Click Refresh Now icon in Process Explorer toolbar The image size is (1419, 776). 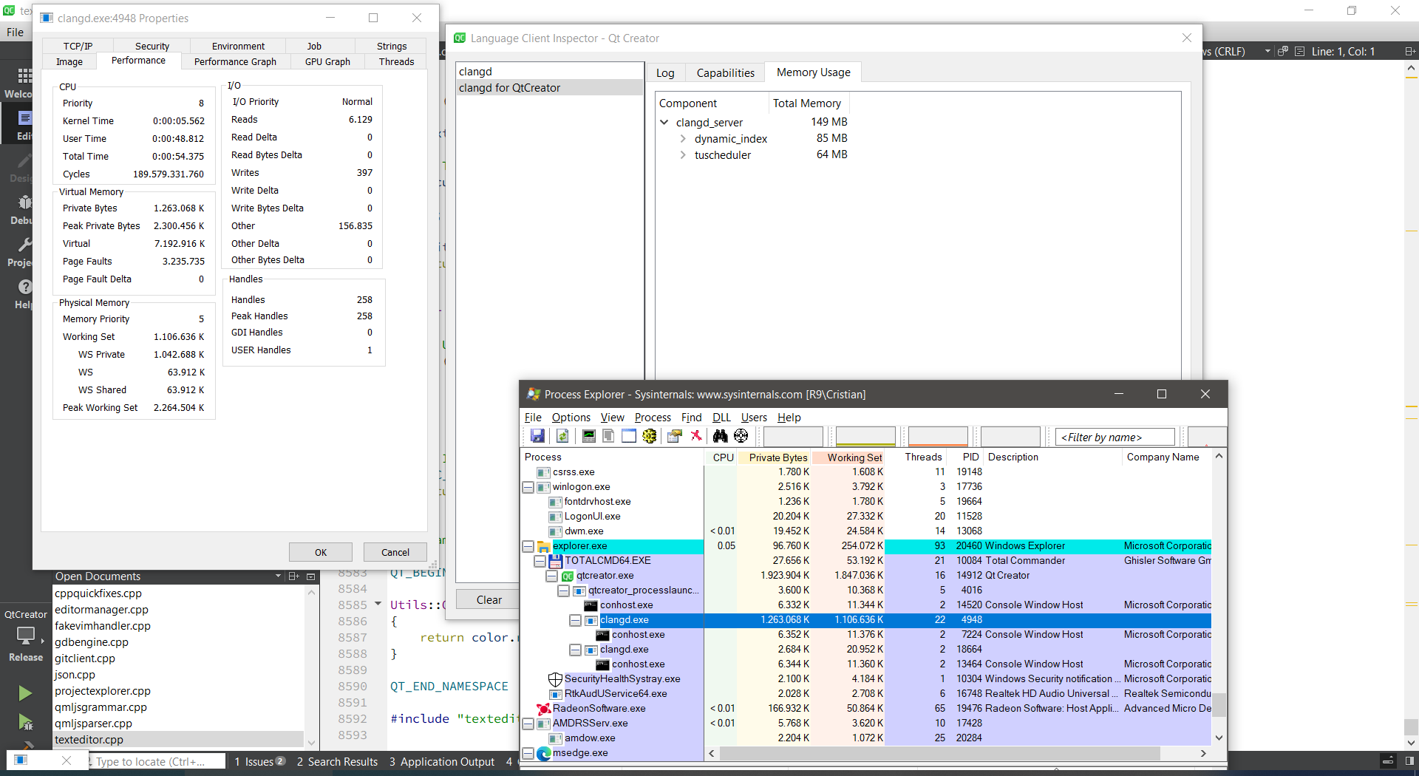click(x=562, y=436)
